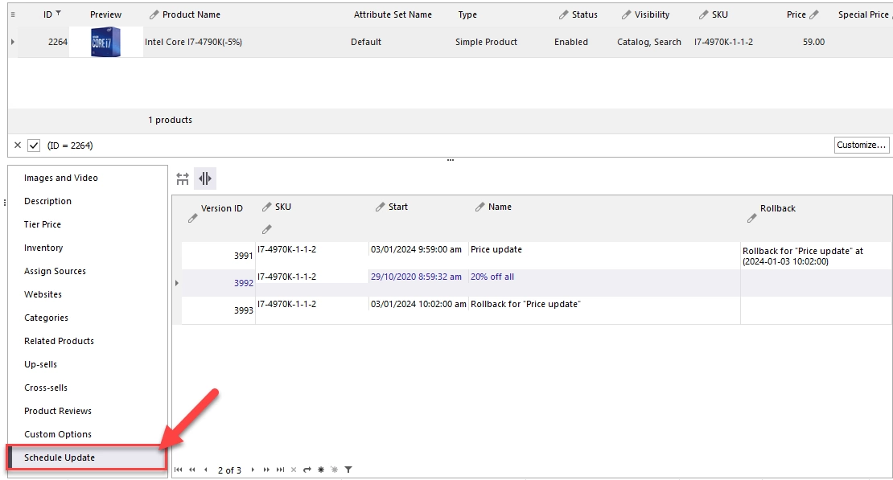Select the Up-sells tab

[40, 365]
